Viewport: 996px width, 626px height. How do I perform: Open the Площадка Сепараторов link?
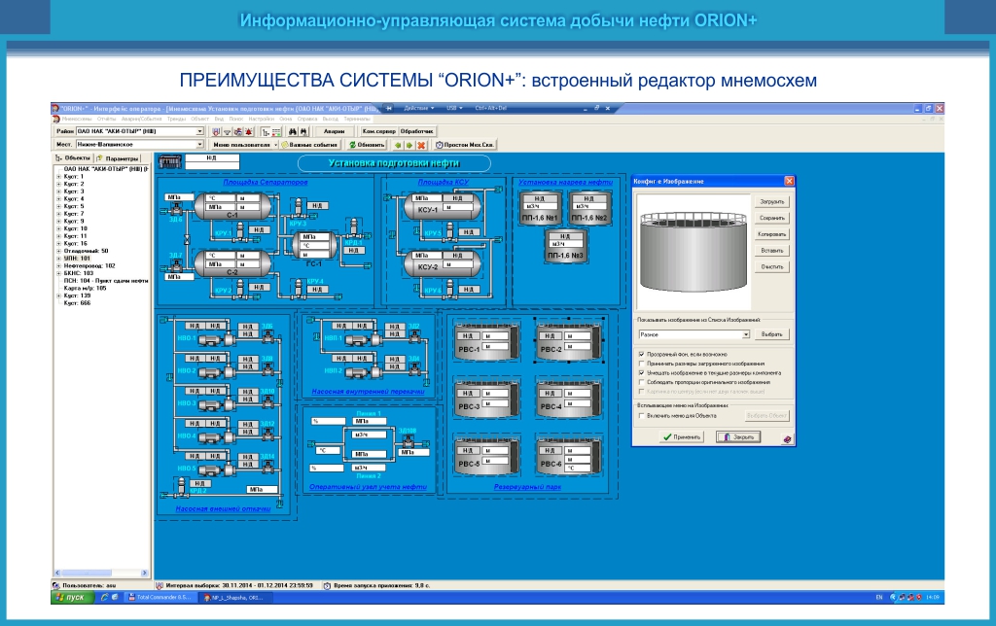[x=265, y=182]
